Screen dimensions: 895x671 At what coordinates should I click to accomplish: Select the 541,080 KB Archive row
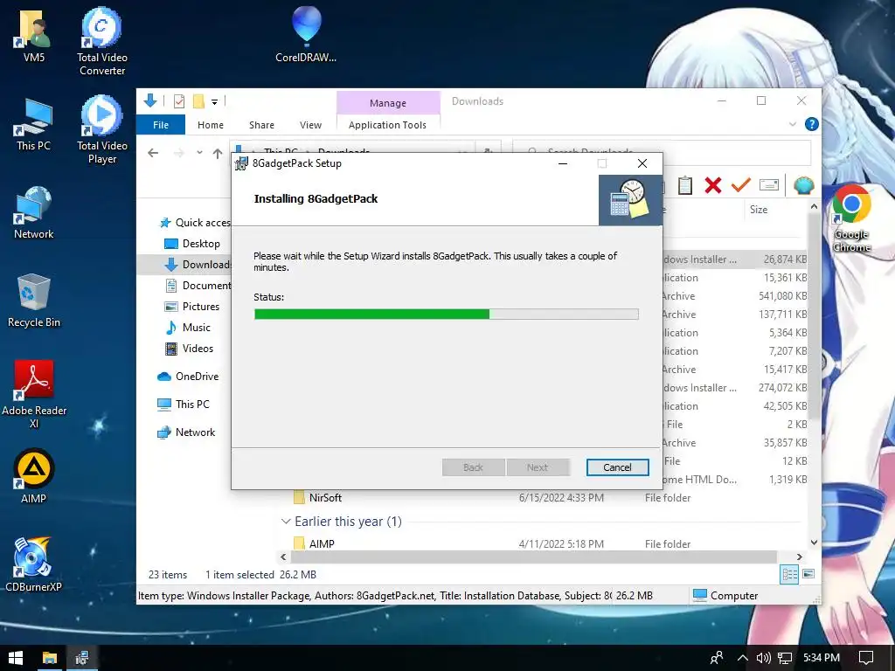[733, 296]
